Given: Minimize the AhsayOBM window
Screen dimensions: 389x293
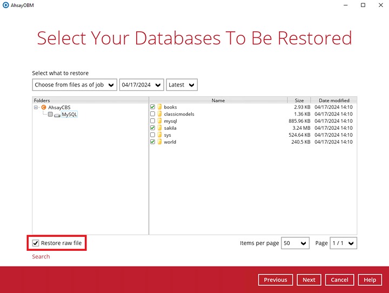Looking at the screenshot, I should [346, 5].
